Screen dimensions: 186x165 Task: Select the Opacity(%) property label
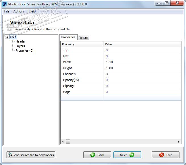71,80
